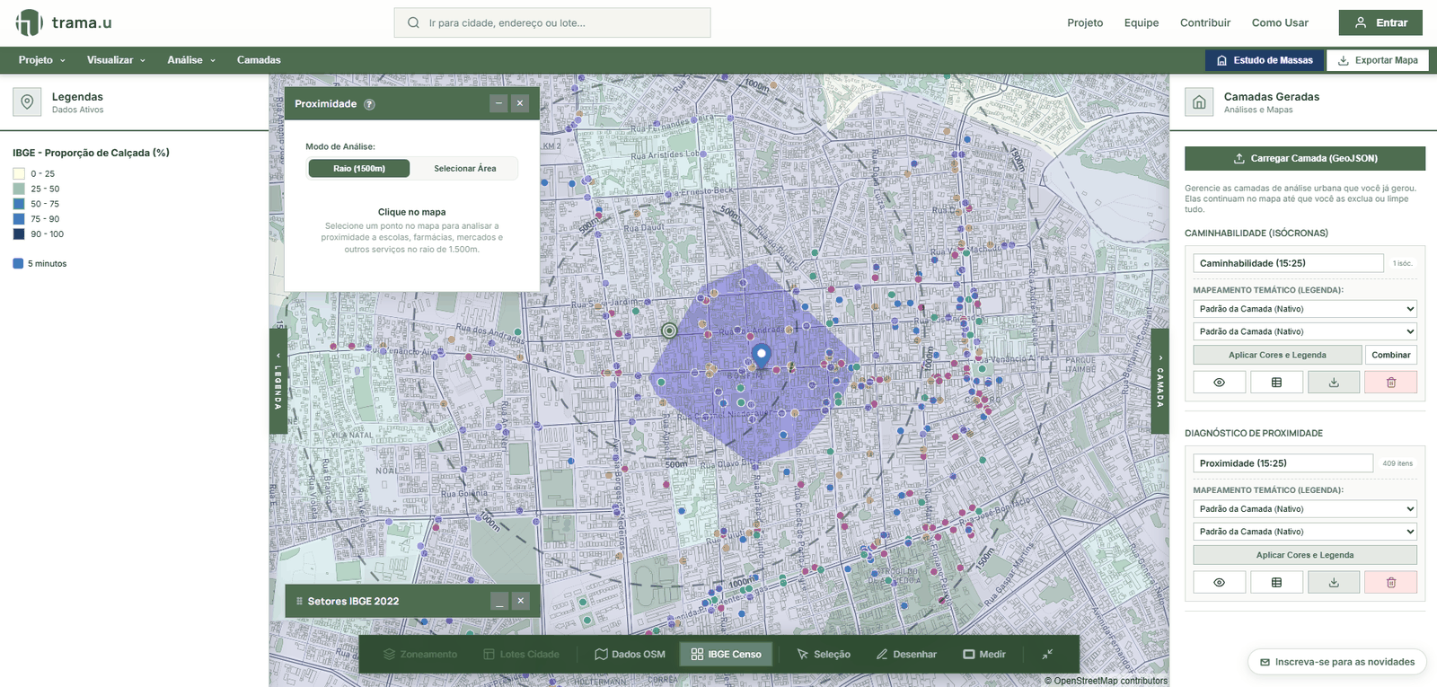Viewport: 1437px width, 687px height.
Task: Click the Setores IBGE 2022 drag handle
Action: point(299,602)
